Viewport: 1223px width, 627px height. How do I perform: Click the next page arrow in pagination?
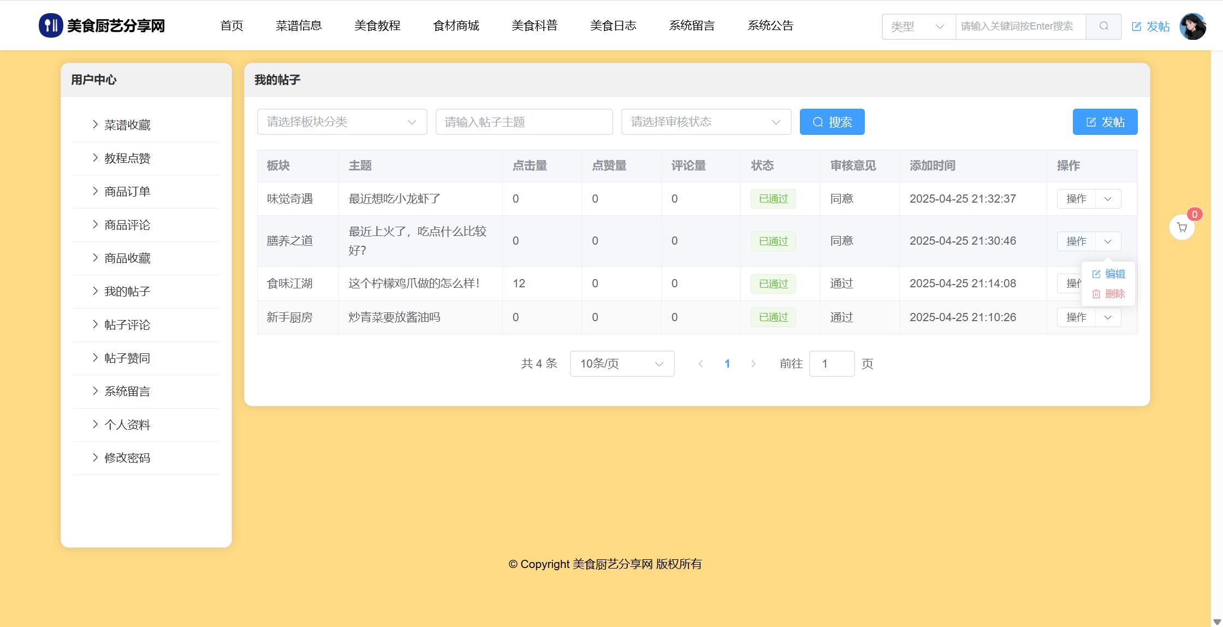coord(753,364)
